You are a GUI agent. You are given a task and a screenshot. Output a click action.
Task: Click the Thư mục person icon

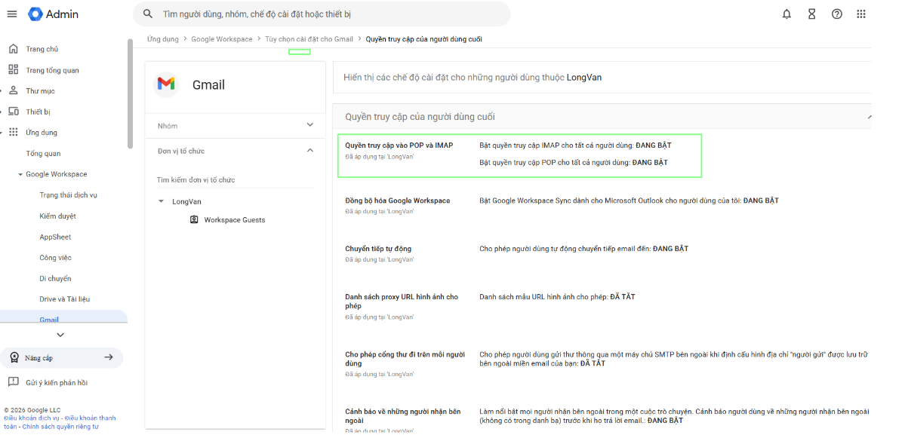pyautogui.click(x=14, y=90)
